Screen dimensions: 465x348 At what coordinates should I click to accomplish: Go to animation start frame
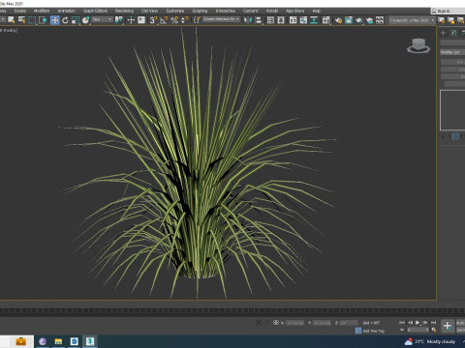(x=402, y=322)
